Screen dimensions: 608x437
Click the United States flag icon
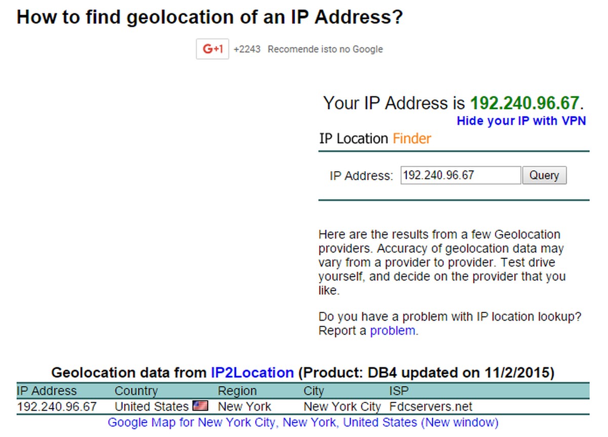[x=200, y=406]
